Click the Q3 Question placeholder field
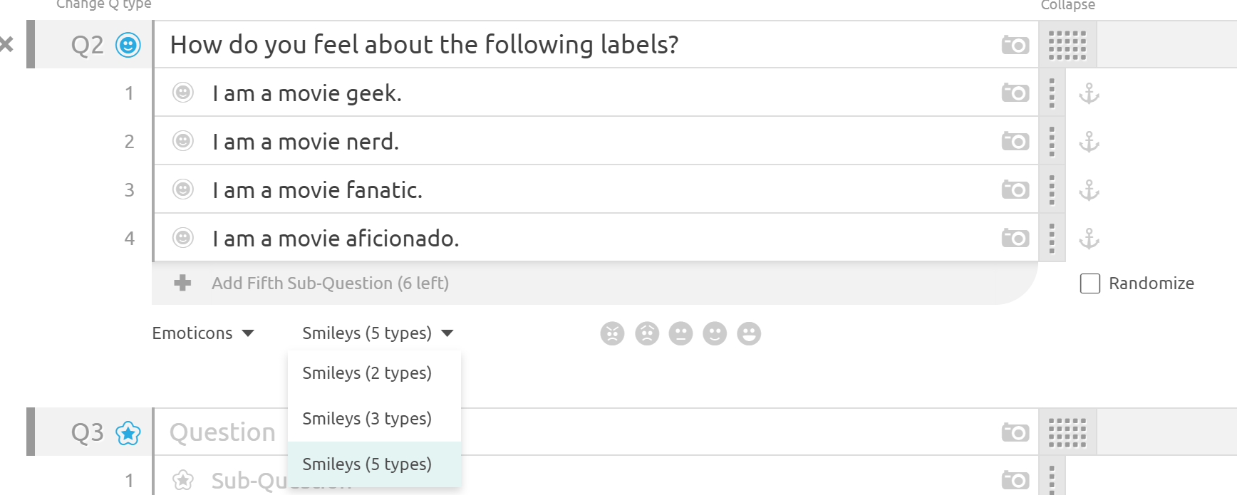This screenshot has width=1237, height=495. pyautogui.click(x=222, y=432)
